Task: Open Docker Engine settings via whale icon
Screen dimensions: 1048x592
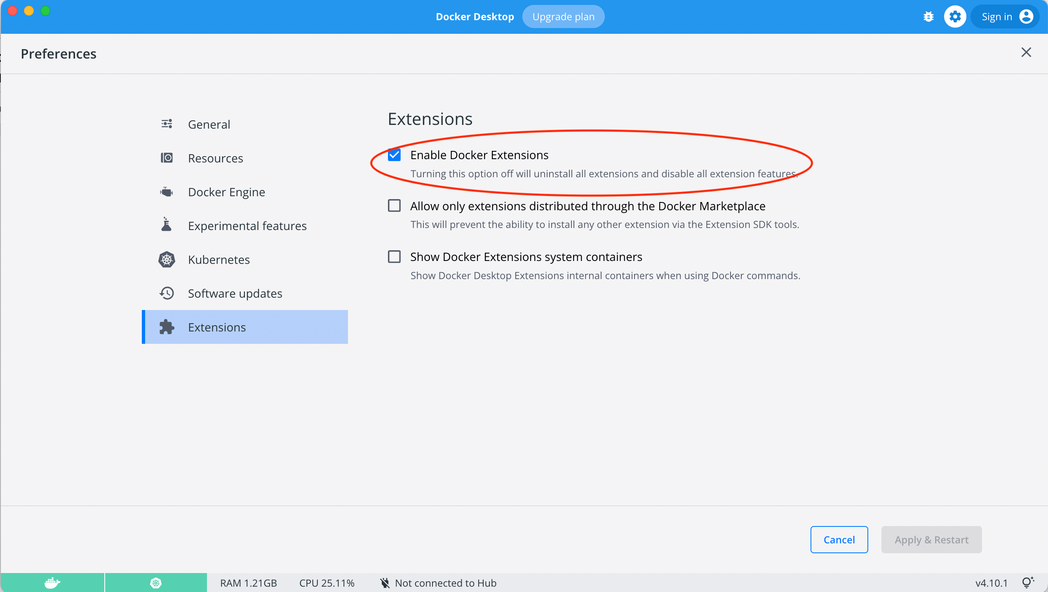Action: pos(166,192)
